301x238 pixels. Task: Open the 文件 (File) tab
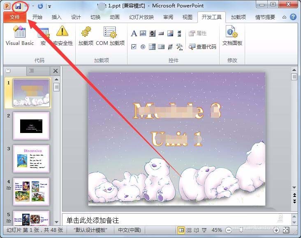(14, 17)
